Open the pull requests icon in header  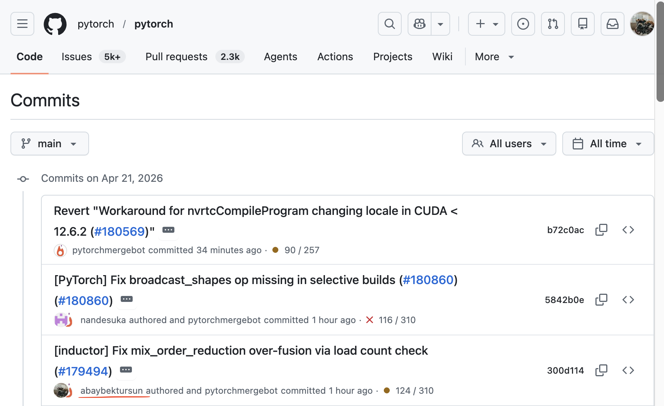pyautogui.click(x=553, y=24)
